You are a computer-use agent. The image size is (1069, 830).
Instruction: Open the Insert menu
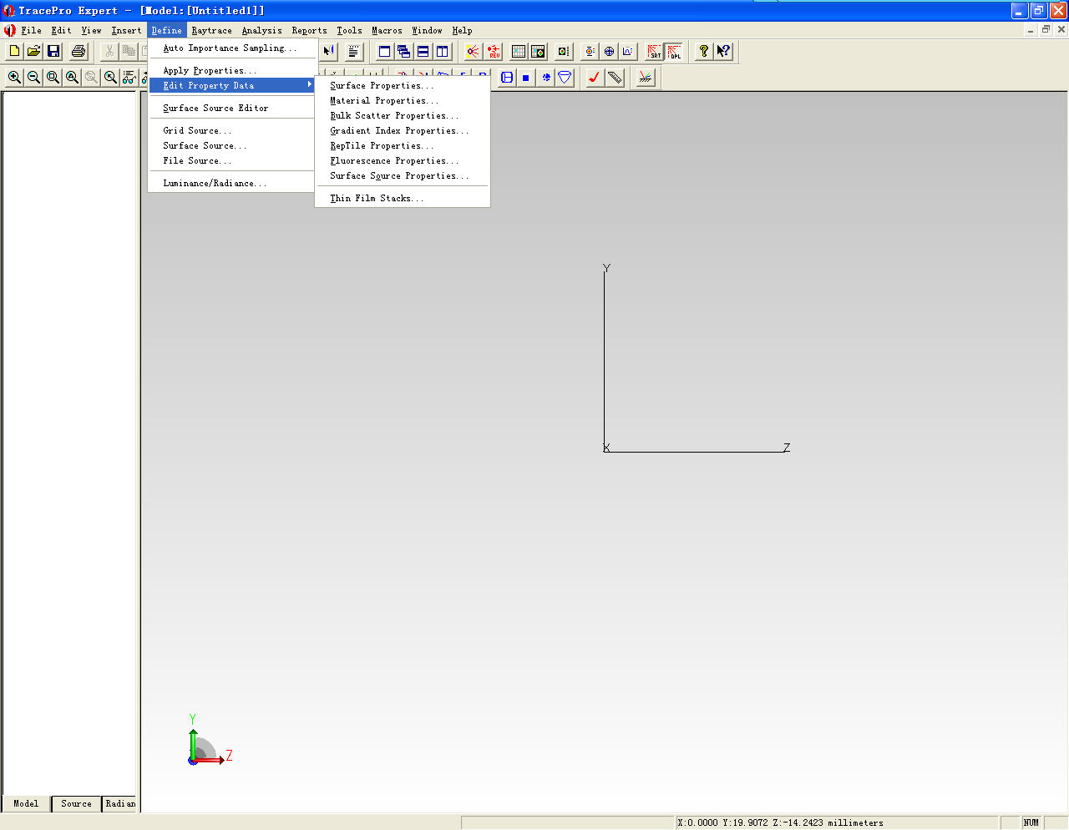click(x=126, y=30)
